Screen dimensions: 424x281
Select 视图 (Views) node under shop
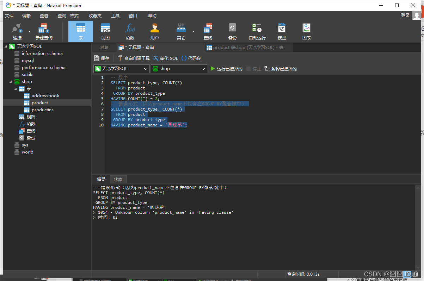[x=31, y=117]
